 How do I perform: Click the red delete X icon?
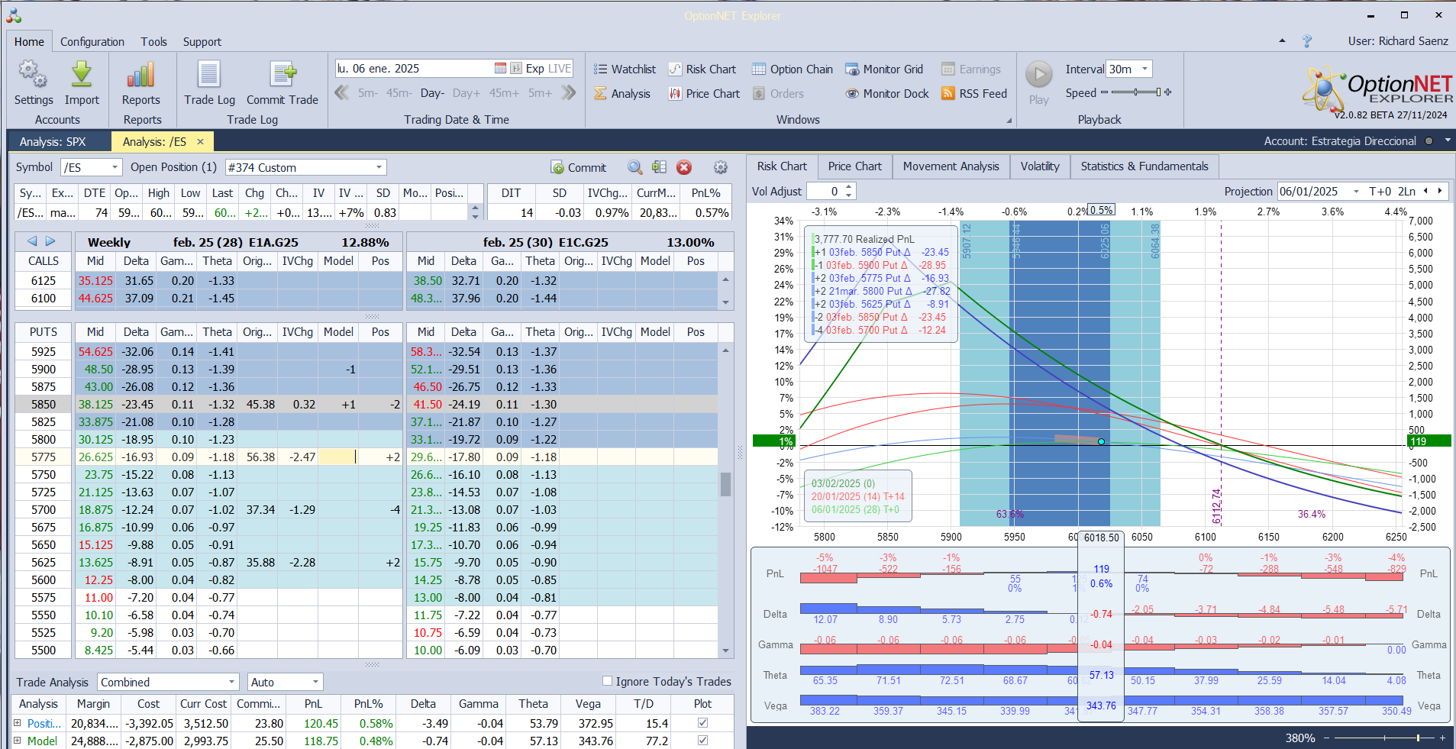(684, 167)
